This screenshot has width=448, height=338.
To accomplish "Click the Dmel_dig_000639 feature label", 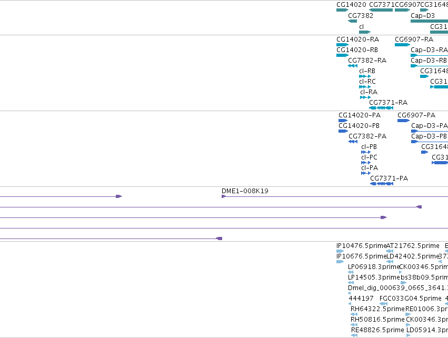I will (x=398, y=287).
